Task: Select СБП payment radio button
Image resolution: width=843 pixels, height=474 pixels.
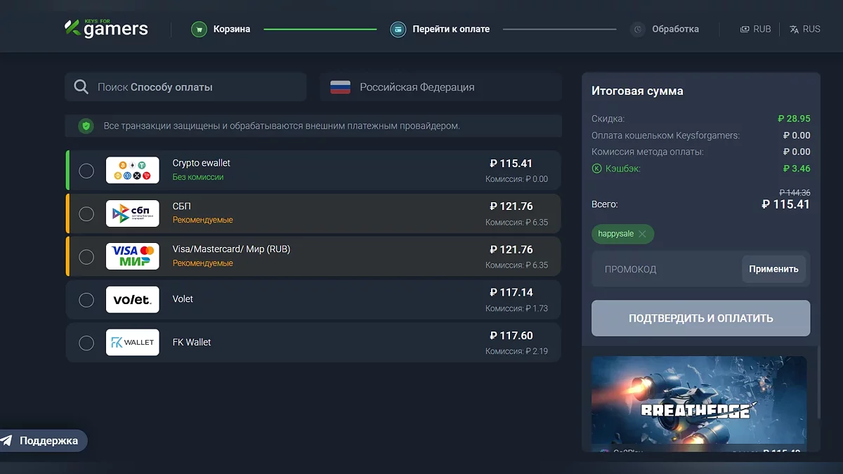Action: [x=86, y=214]
